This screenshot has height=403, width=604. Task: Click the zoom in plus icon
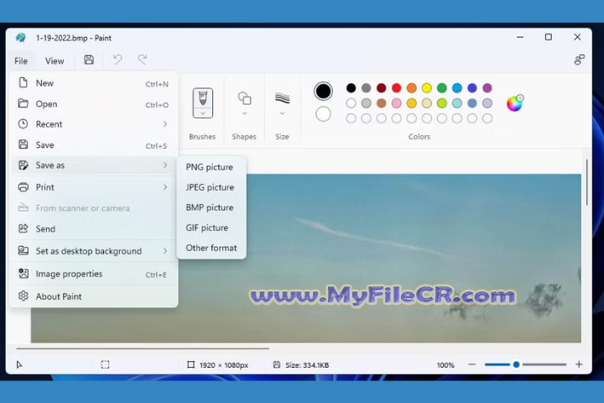point(579,364)
